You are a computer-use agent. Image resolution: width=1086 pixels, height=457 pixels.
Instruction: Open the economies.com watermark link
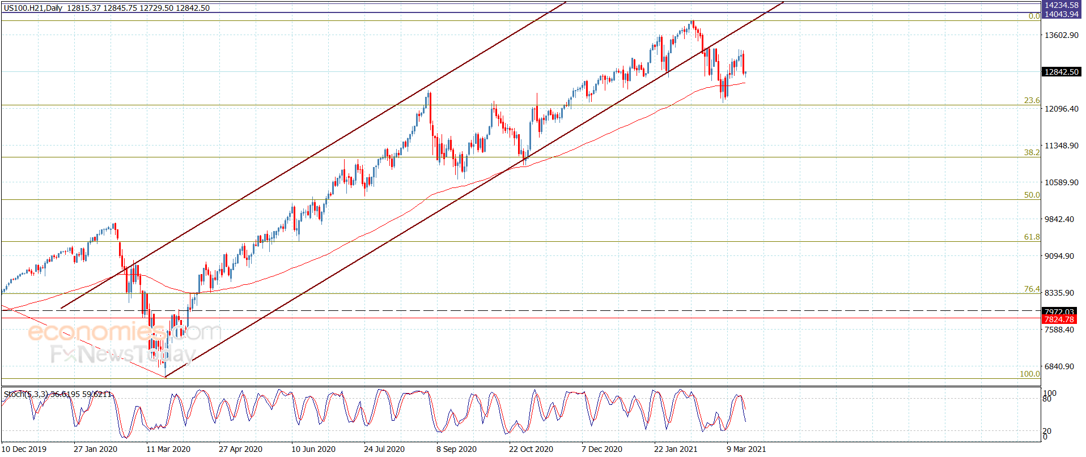point(124,332)
